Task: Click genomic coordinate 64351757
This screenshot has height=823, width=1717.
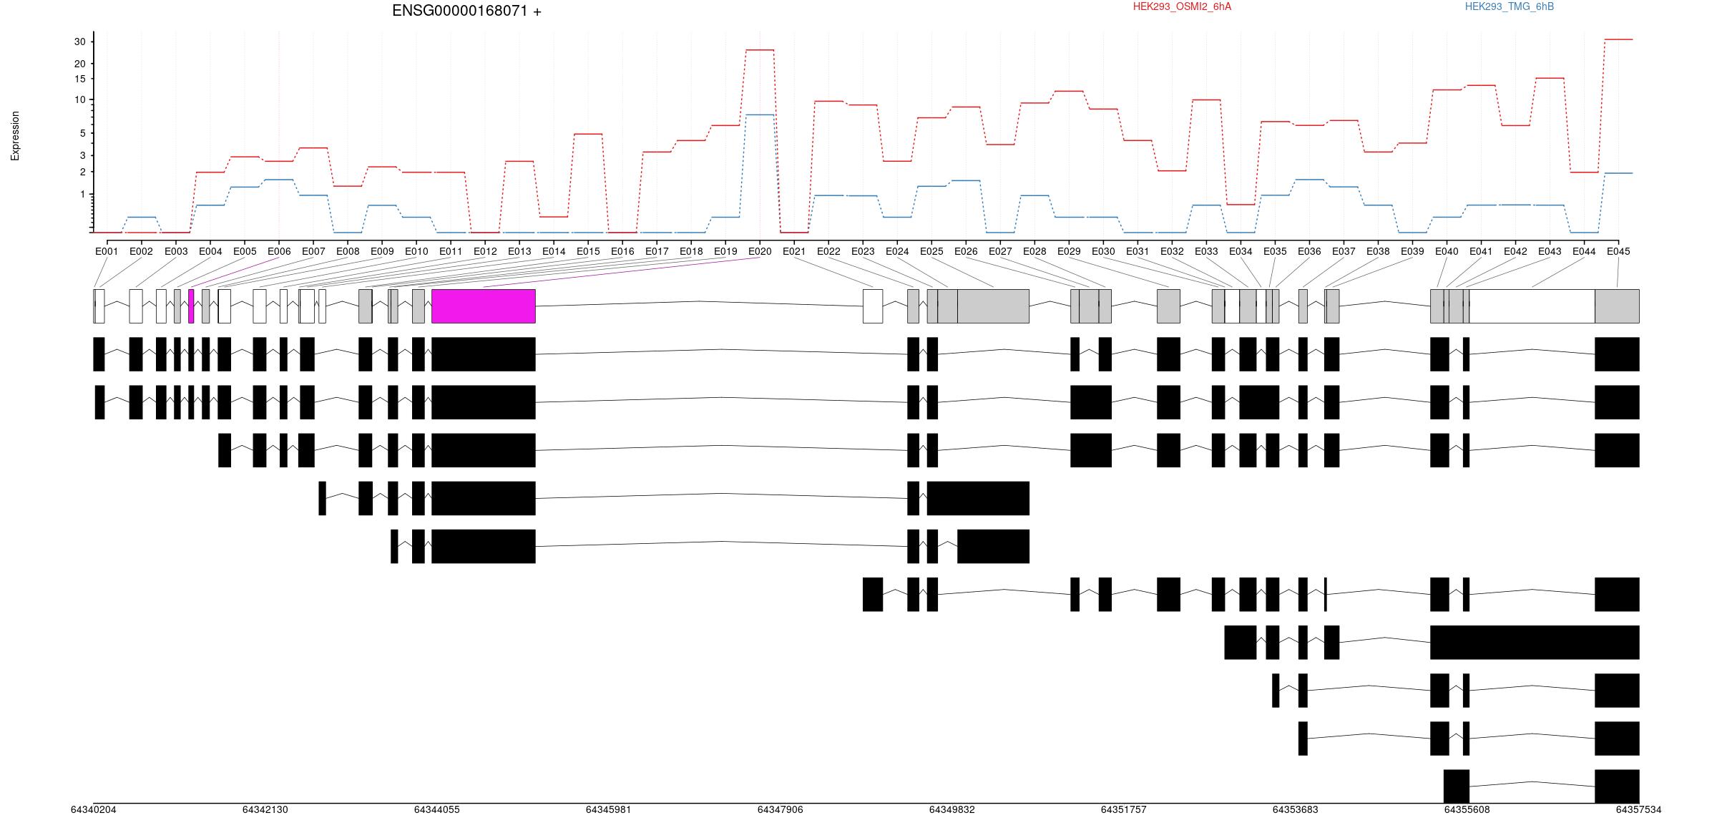Action: 1124,809
